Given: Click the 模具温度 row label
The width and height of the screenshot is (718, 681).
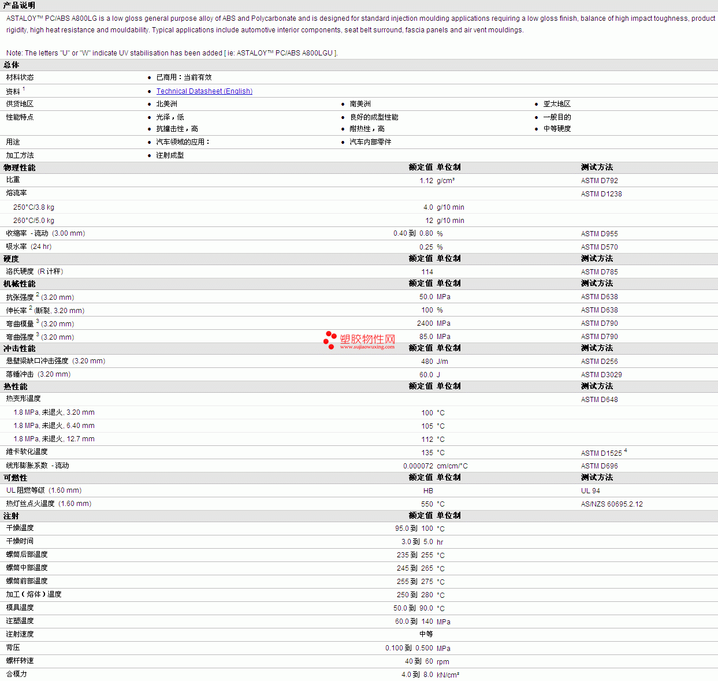Looking at the screenshot, I should click(x=20, y=608).
